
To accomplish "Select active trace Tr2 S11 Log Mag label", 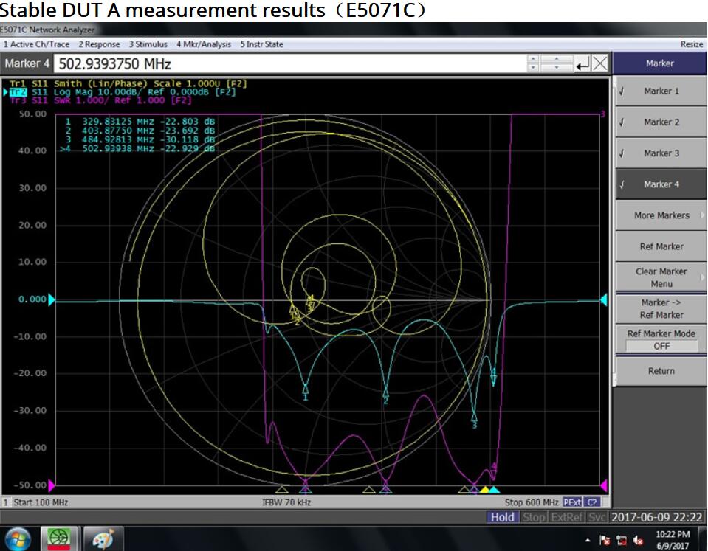I will click(x=122, y=92).
